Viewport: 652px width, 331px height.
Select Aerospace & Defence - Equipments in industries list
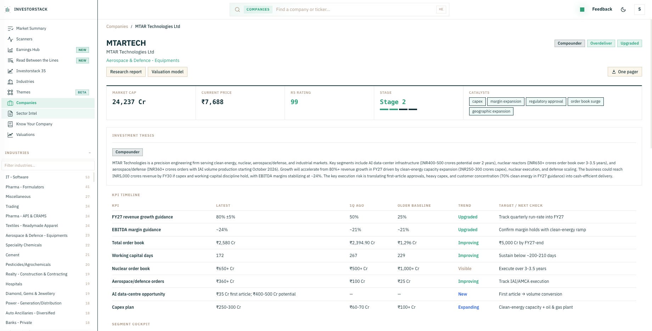point(47,235)
